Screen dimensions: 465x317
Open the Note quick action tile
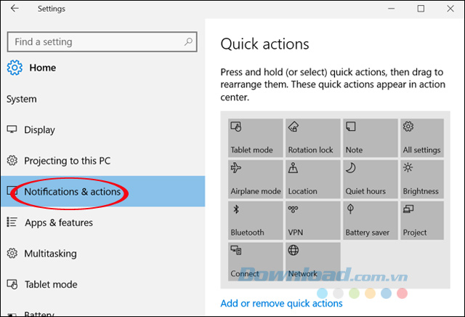369,137
